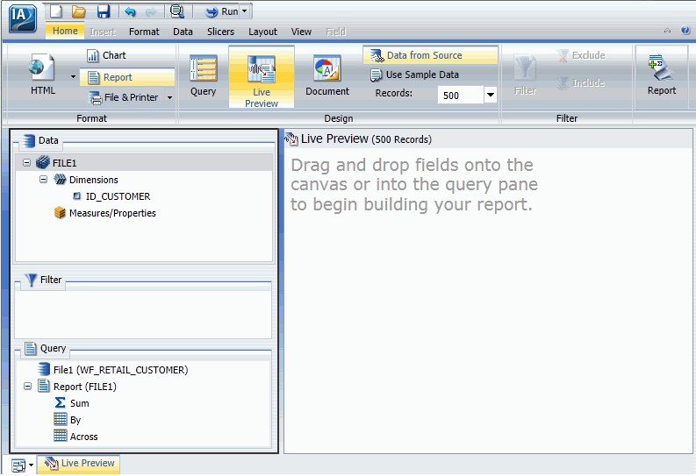Click the Filter pane funnel icon
The width and height of the screenshot is (696, 476).
31,281
